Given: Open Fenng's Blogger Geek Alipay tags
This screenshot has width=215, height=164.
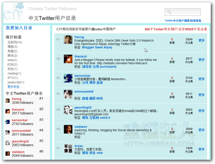Looking at the screenshot, I should click(97, 47).
